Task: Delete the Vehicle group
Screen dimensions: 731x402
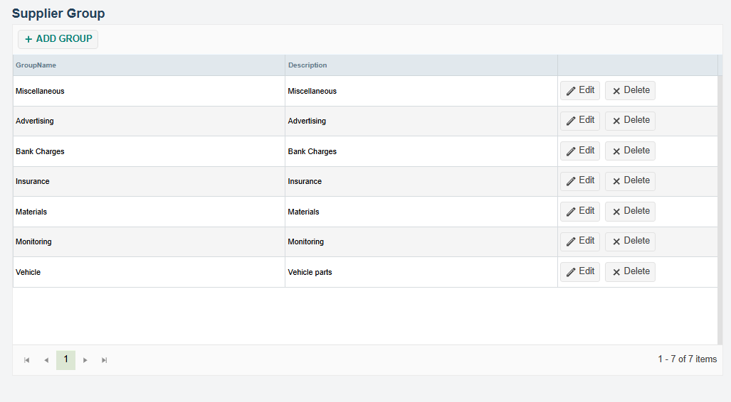Action: point(630,272)
